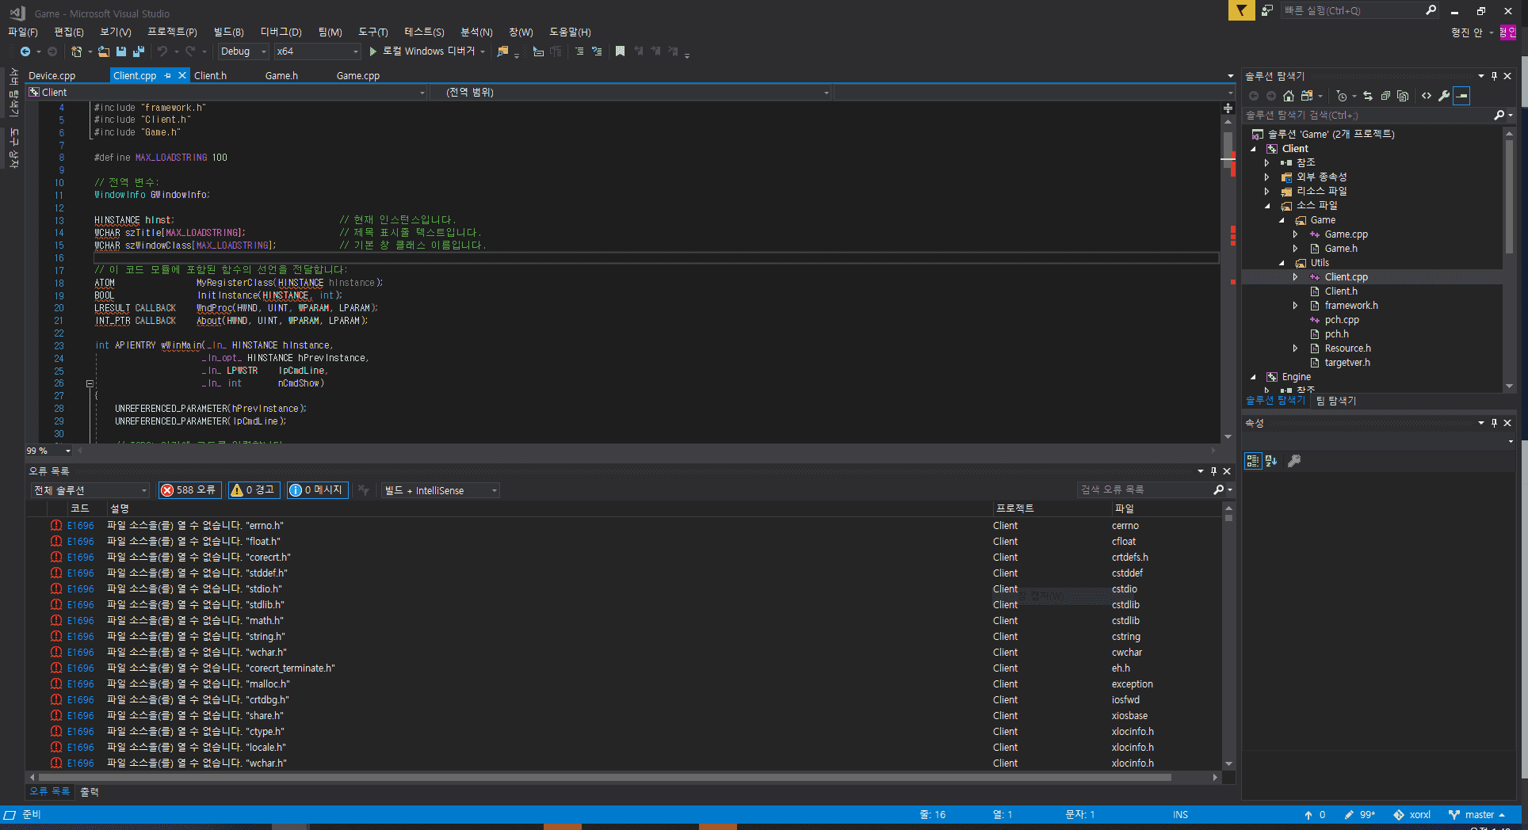Collapse the Utils folder in solution tree
1528x830 pixels.
(1282, 263)
